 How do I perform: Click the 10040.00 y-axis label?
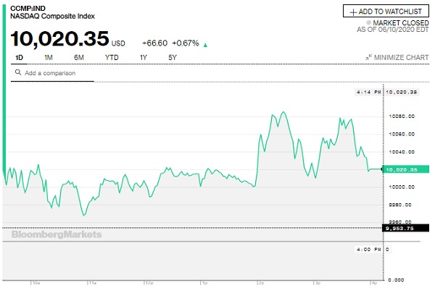[402, 152]
